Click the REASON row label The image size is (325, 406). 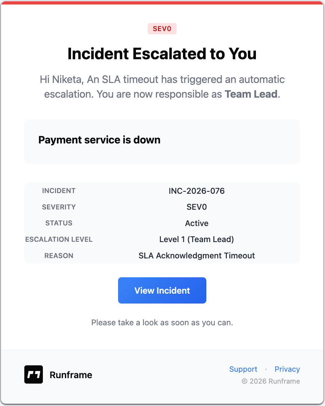tap(59, 256)
